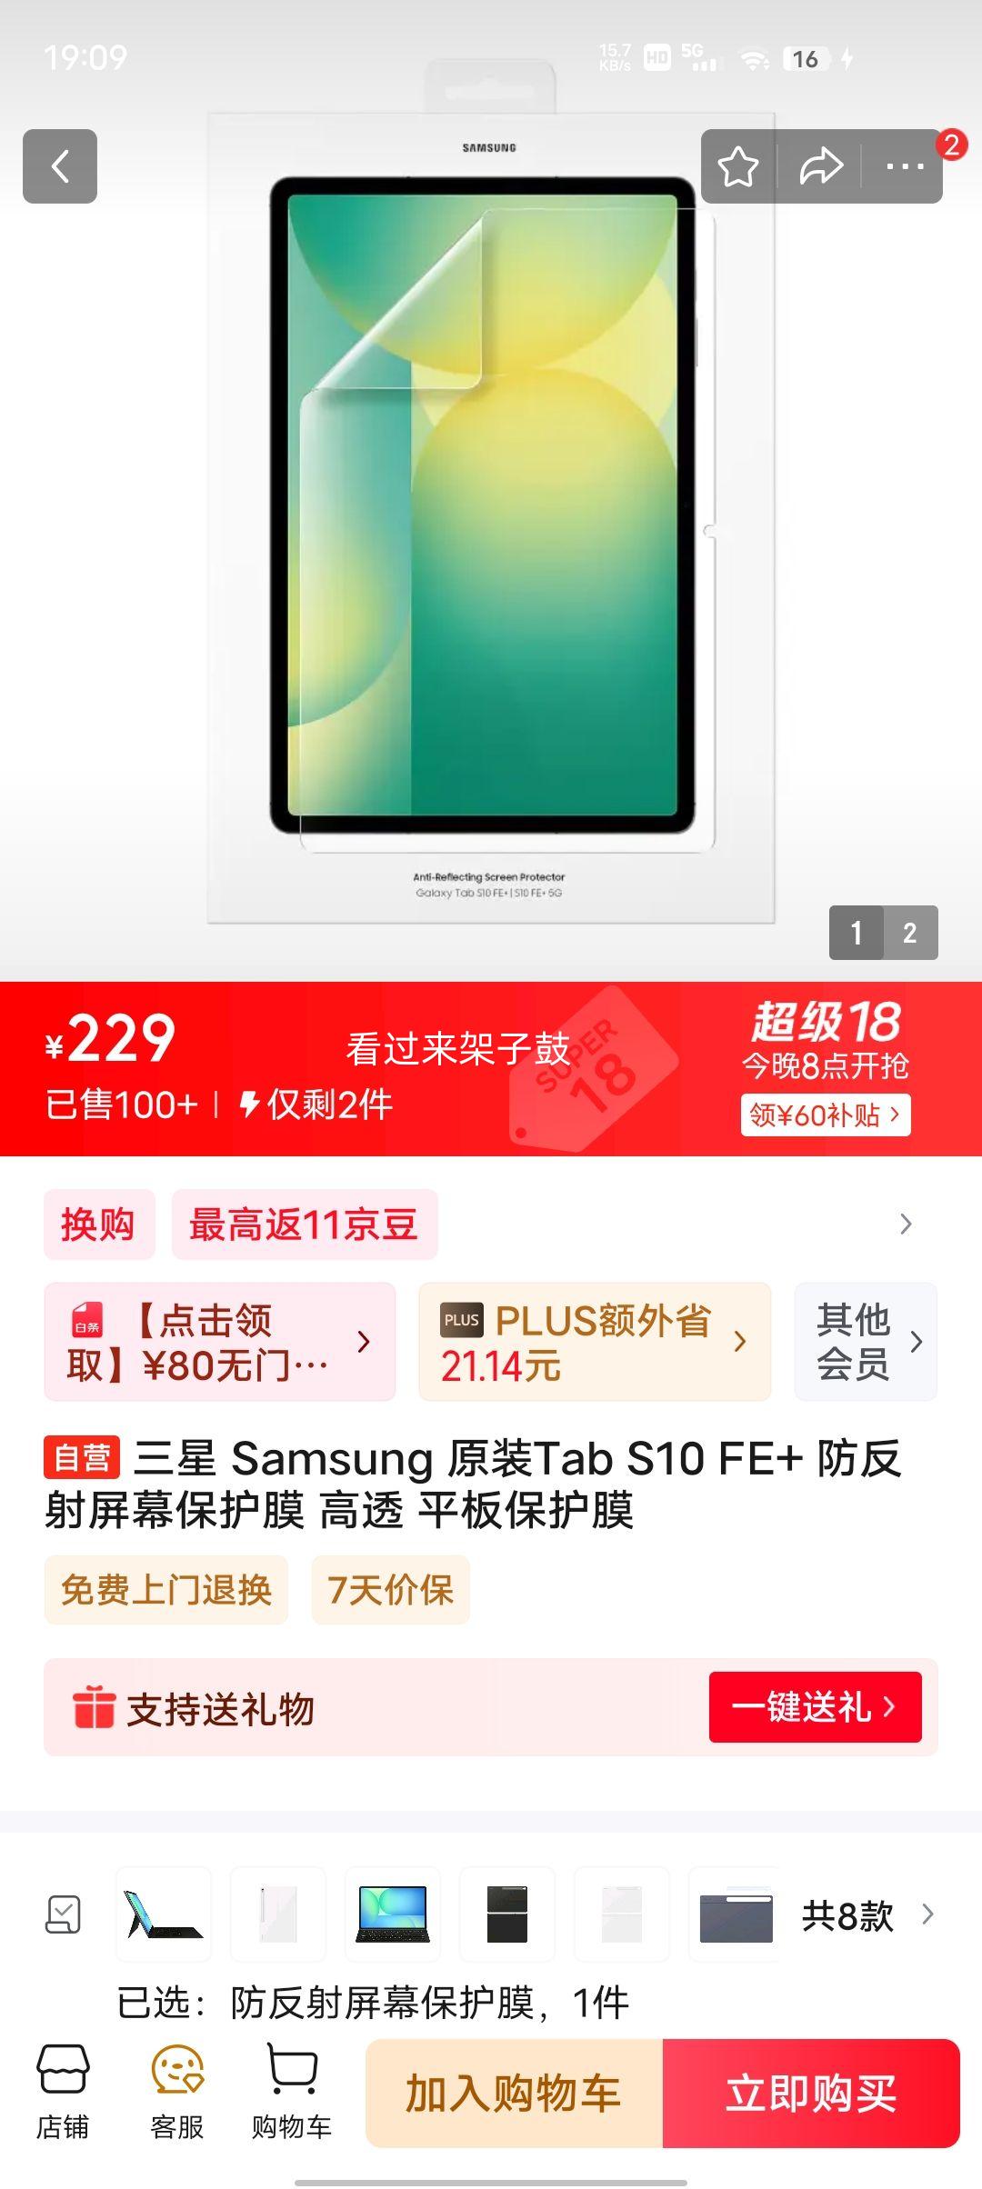Expand 共8款 style variants list
Viewport: 982px width, 2189px height.
coord(867,1914)
